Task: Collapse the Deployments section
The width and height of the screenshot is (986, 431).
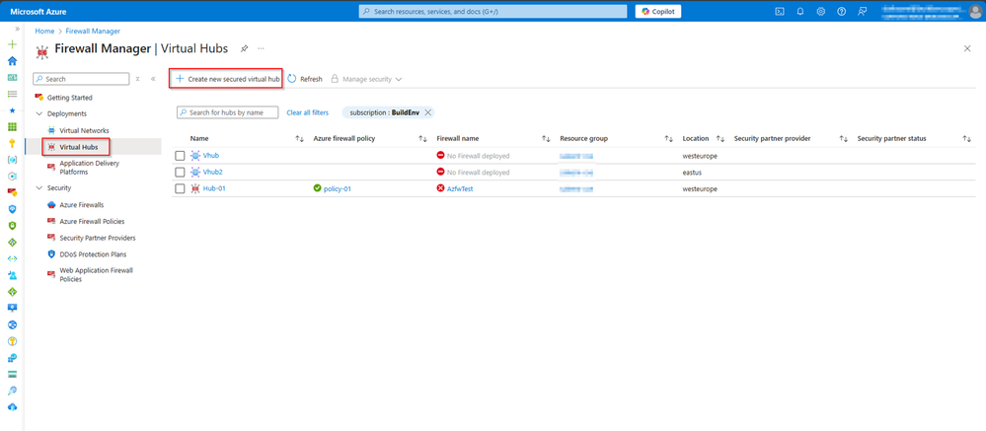Action: coord(39,113)
